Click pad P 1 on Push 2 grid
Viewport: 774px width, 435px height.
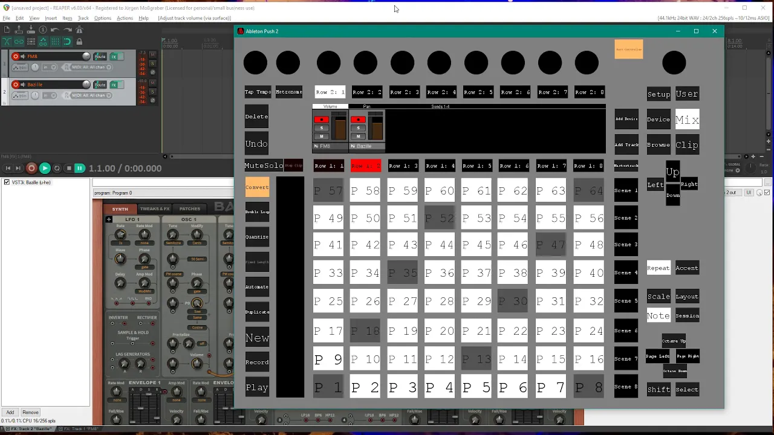[328, 387]
